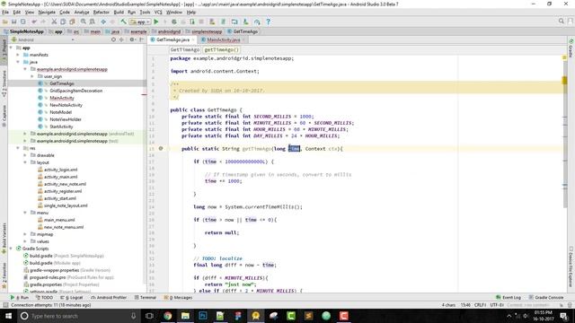This screenshot has width=575, height=323.
Task: Click the Open folder toolbar icon
Action: pyautogui.click(x=5, y=22)
